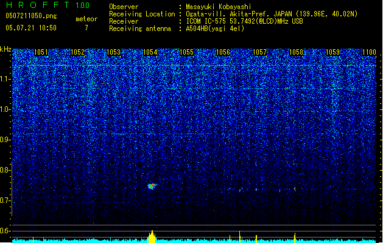Click the 1059 time axis label

(332, 52)
